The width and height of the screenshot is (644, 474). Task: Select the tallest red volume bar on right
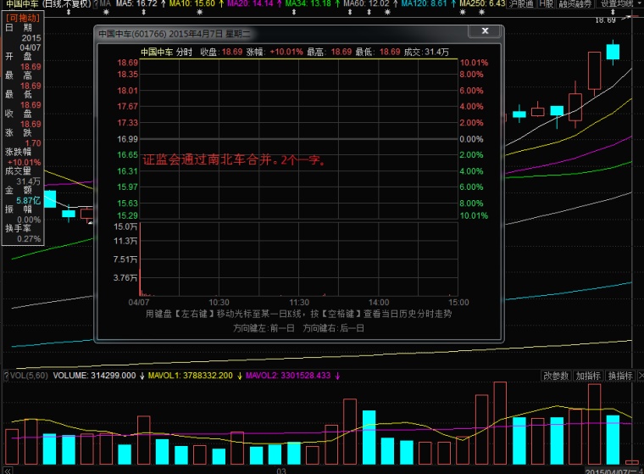coord(500,421)
